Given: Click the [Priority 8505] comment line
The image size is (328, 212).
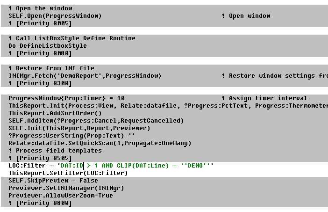Looking at the screenshot, I should pyautogui.click(x=40, y=158).
